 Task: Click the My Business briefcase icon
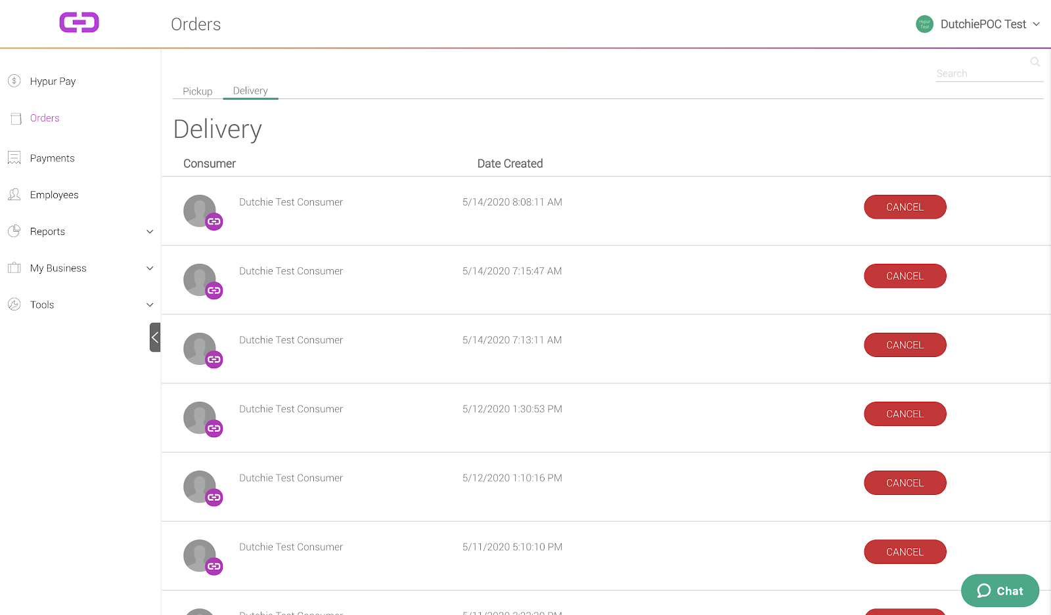point(14,268)
